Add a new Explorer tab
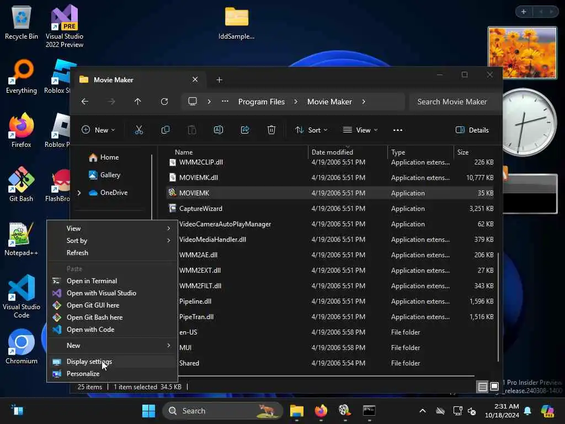 coord(219,79)
